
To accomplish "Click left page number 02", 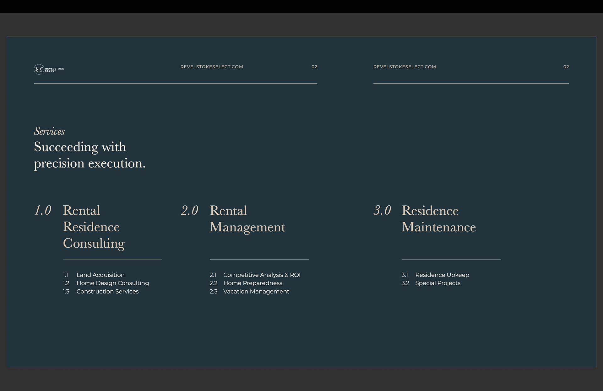I will coord(314,67).
